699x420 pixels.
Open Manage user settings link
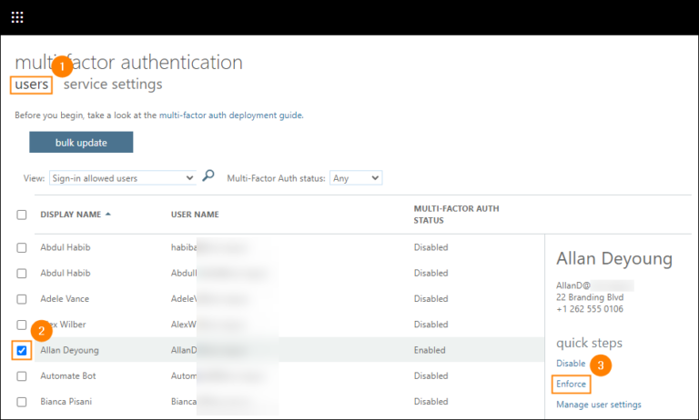point(598,405)
